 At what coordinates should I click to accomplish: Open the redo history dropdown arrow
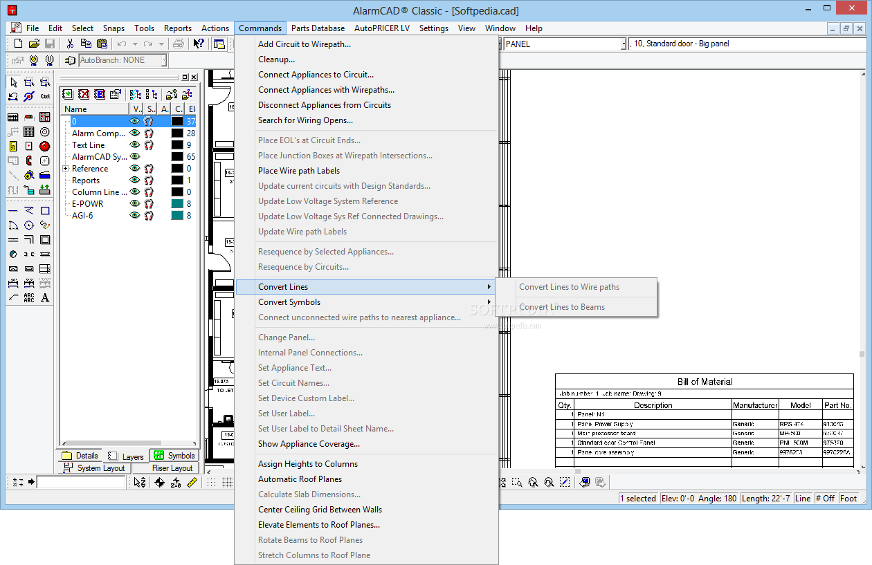pyautogui.click(x=161, y=44)
